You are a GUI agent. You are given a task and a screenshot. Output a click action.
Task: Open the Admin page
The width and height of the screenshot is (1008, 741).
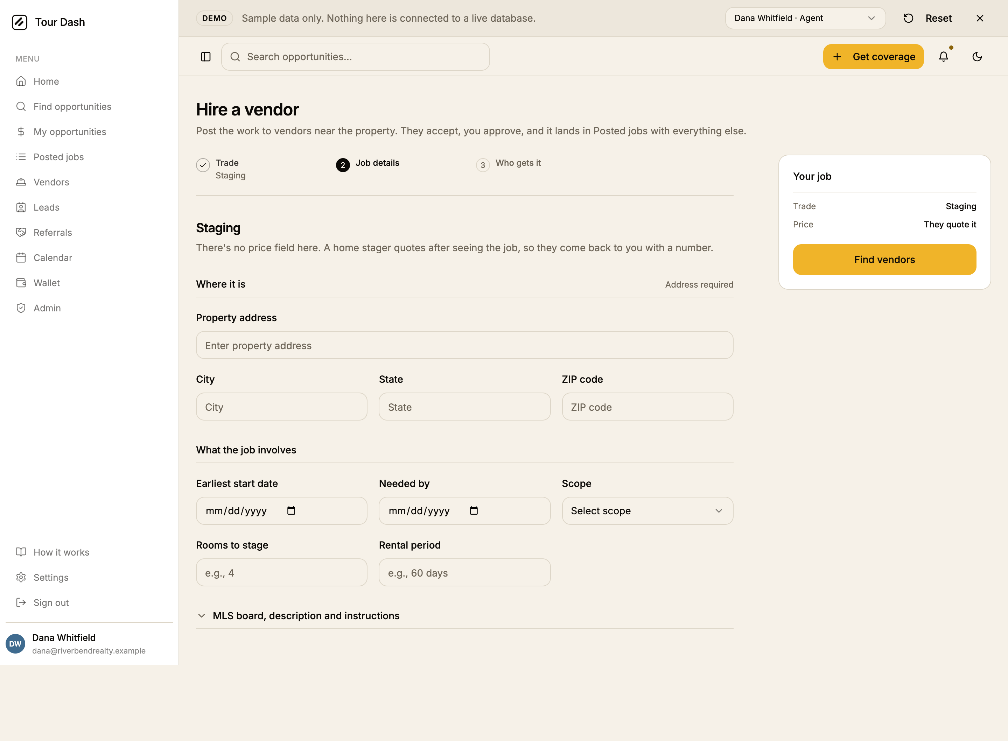coord(89,308)
